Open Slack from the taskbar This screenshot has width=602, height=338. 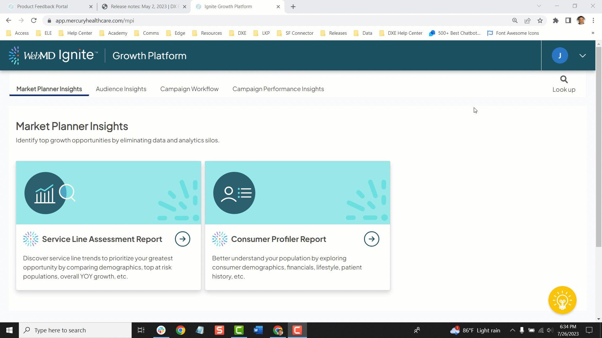pos(161,330)
